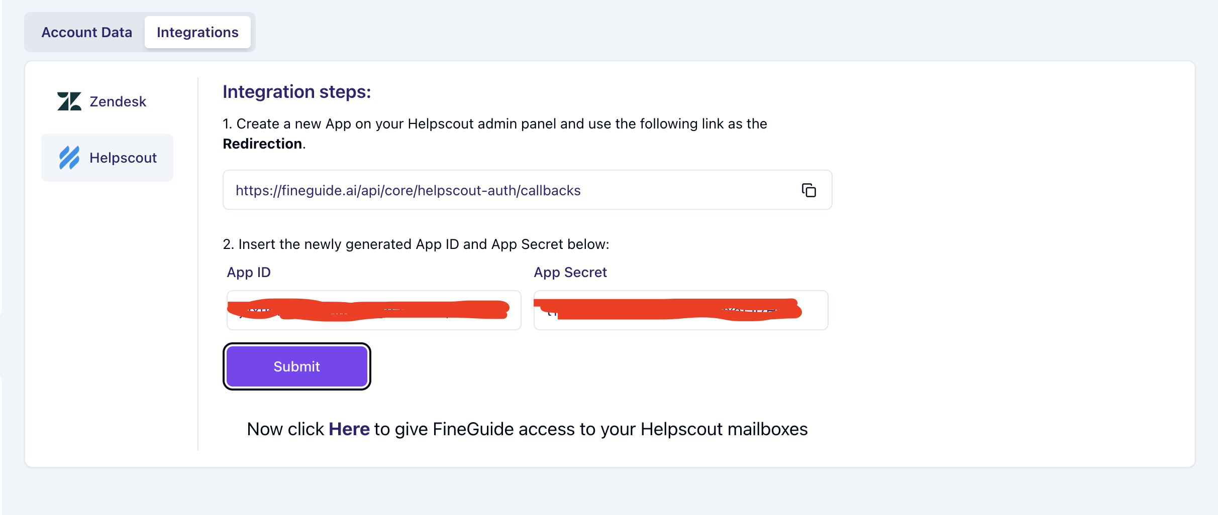
Task: Click the App ID field label
Action: point(249,273)
